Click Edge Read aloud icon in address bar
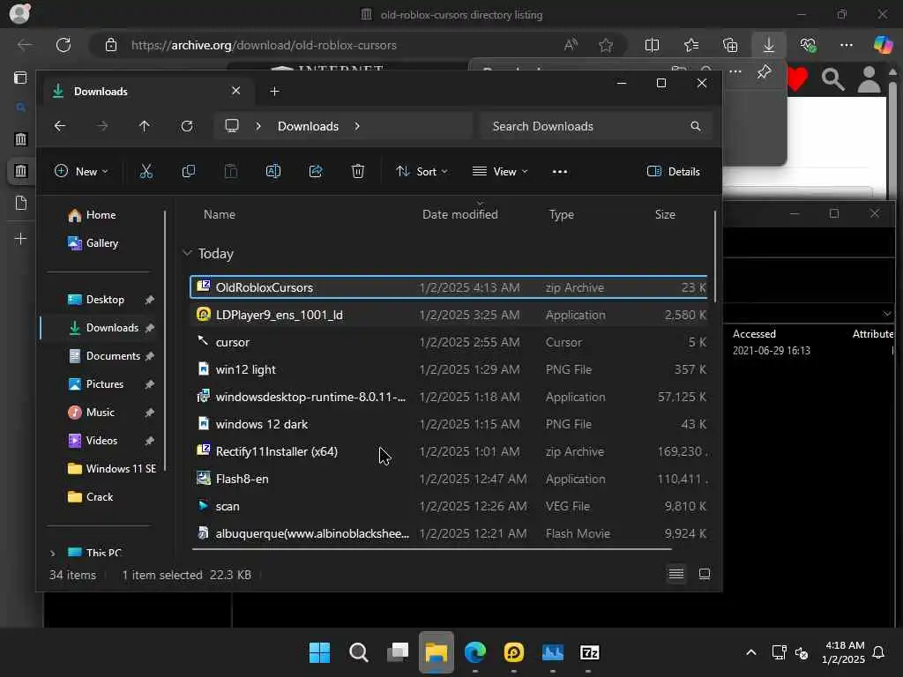The image size is (903, 677). coord(571,45)
